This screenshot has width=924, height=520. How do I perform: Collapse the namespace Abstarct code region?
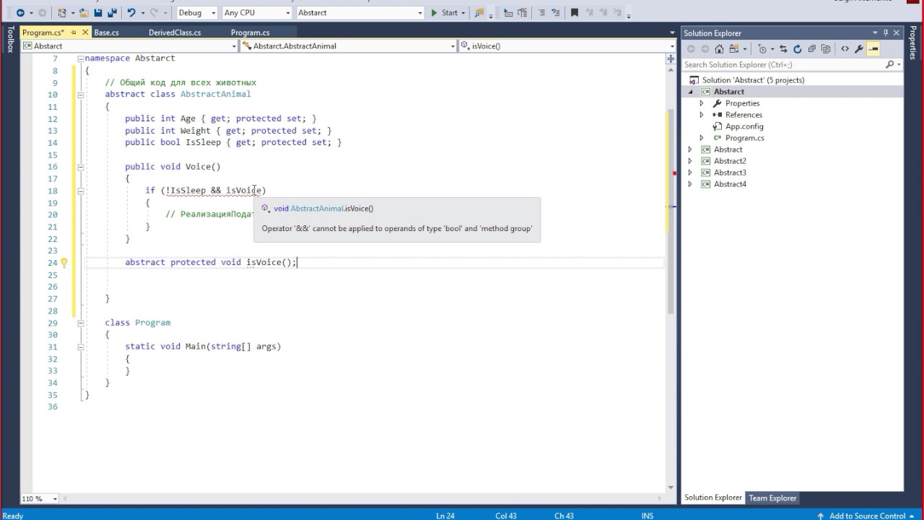pyautogui.click(x=81, y=58)
